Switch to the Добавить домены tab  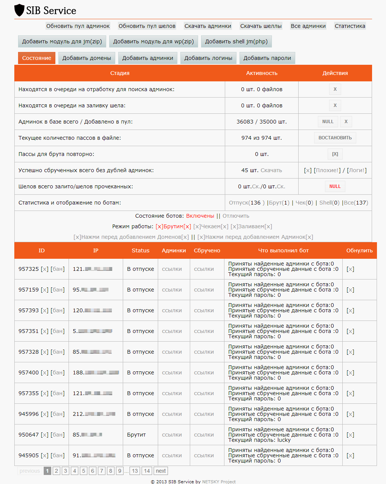pyautogui.click(x=87, y=58)
